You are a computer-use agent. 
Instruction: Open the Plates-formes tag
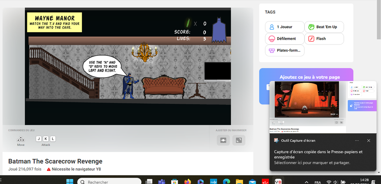285,50
